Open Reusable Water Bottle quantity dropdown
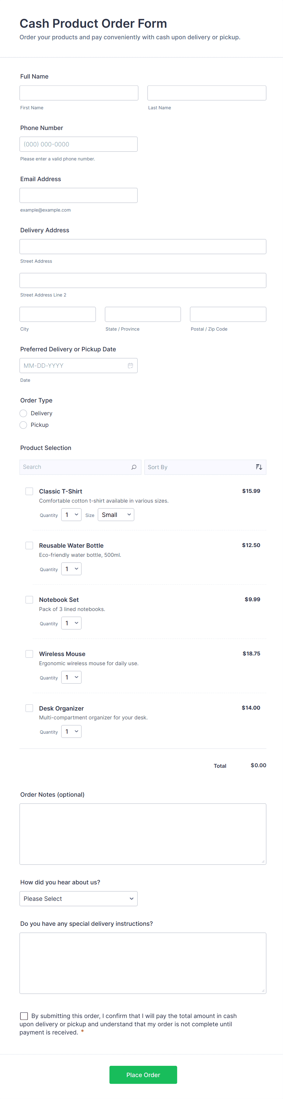 [x=71, y=569]
